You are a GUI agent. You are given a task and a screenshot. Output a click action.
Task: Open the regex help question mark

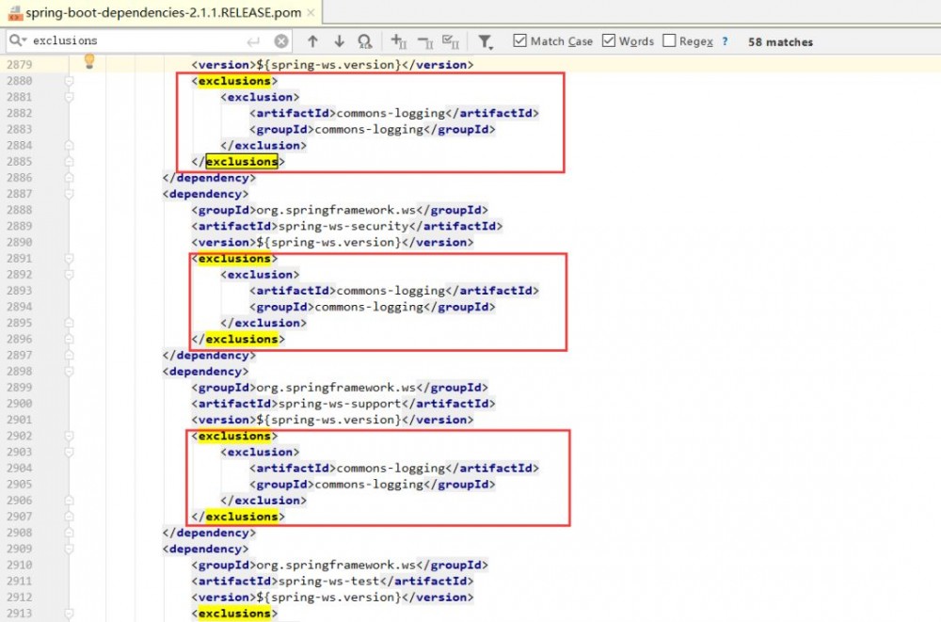(725, 40)
